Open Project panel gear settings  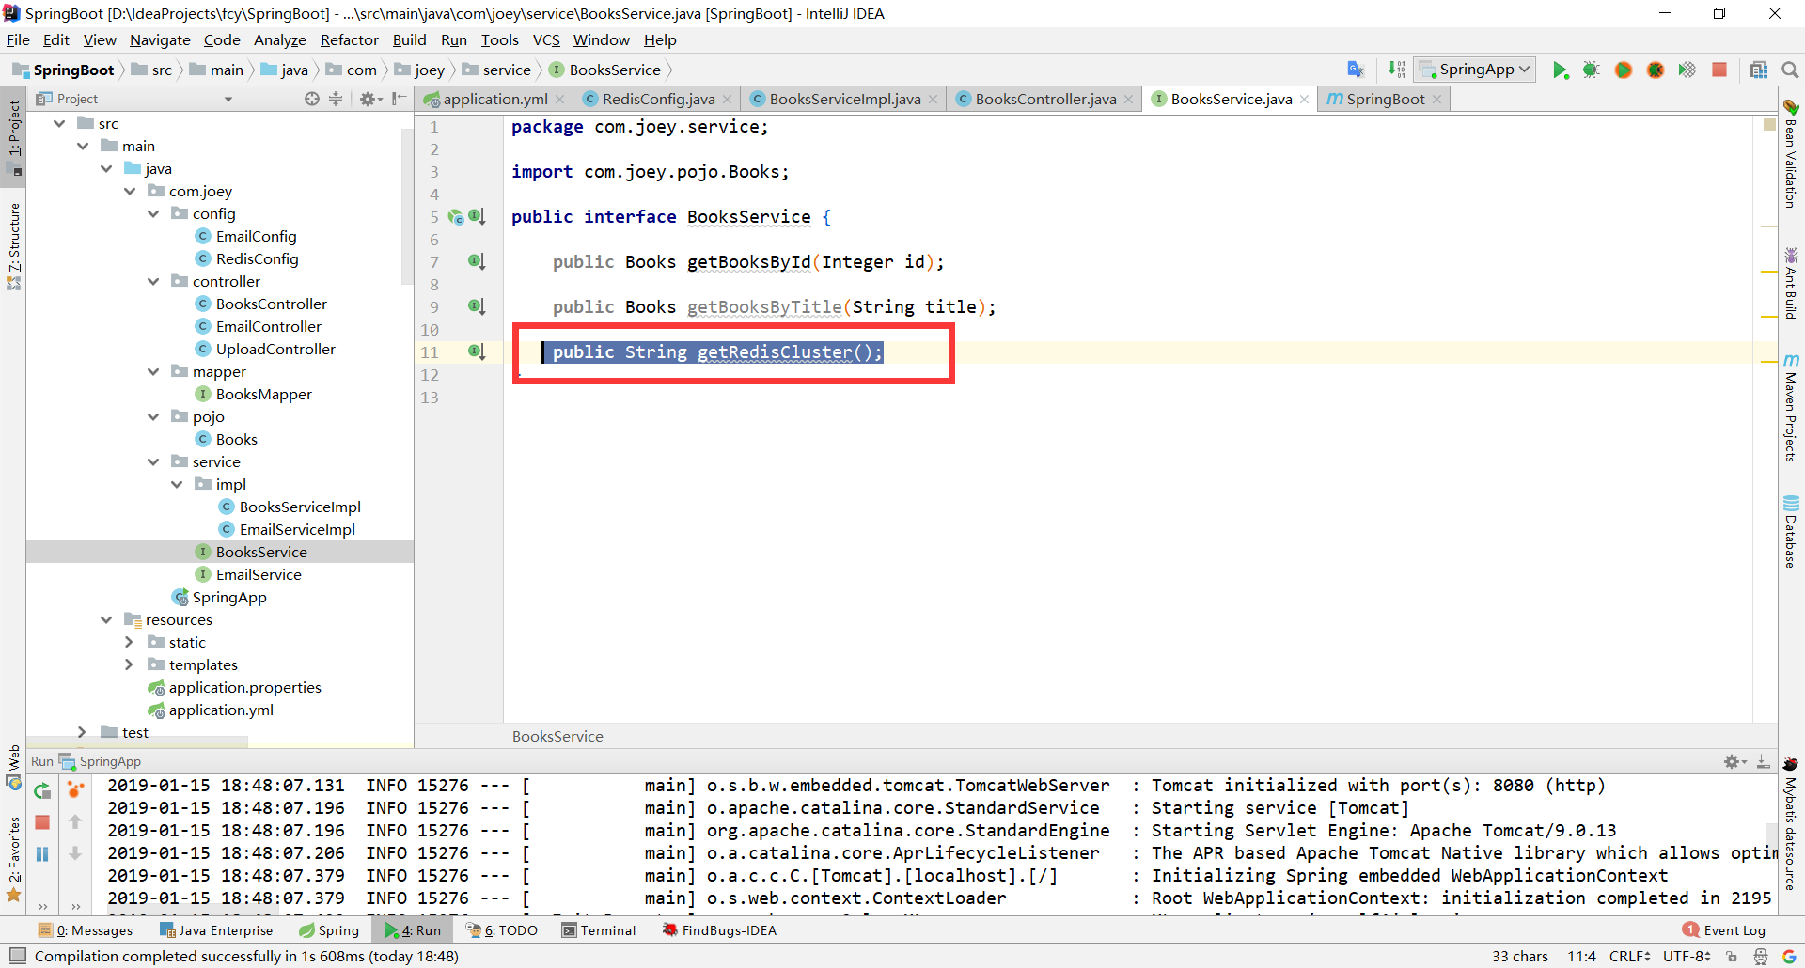coord(369,99)
